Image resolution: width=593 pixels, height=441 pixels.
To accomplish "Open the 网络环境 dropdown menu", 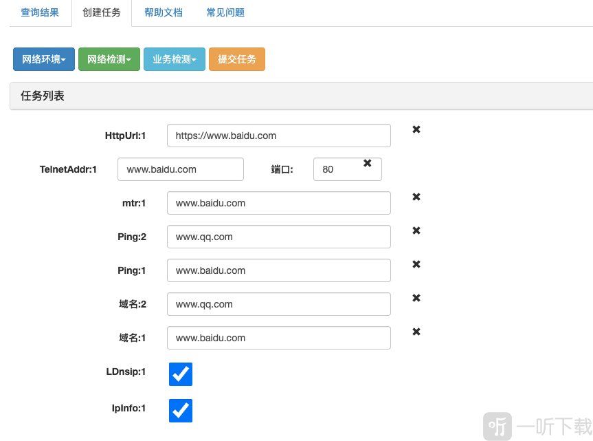I will coord(43,59).
